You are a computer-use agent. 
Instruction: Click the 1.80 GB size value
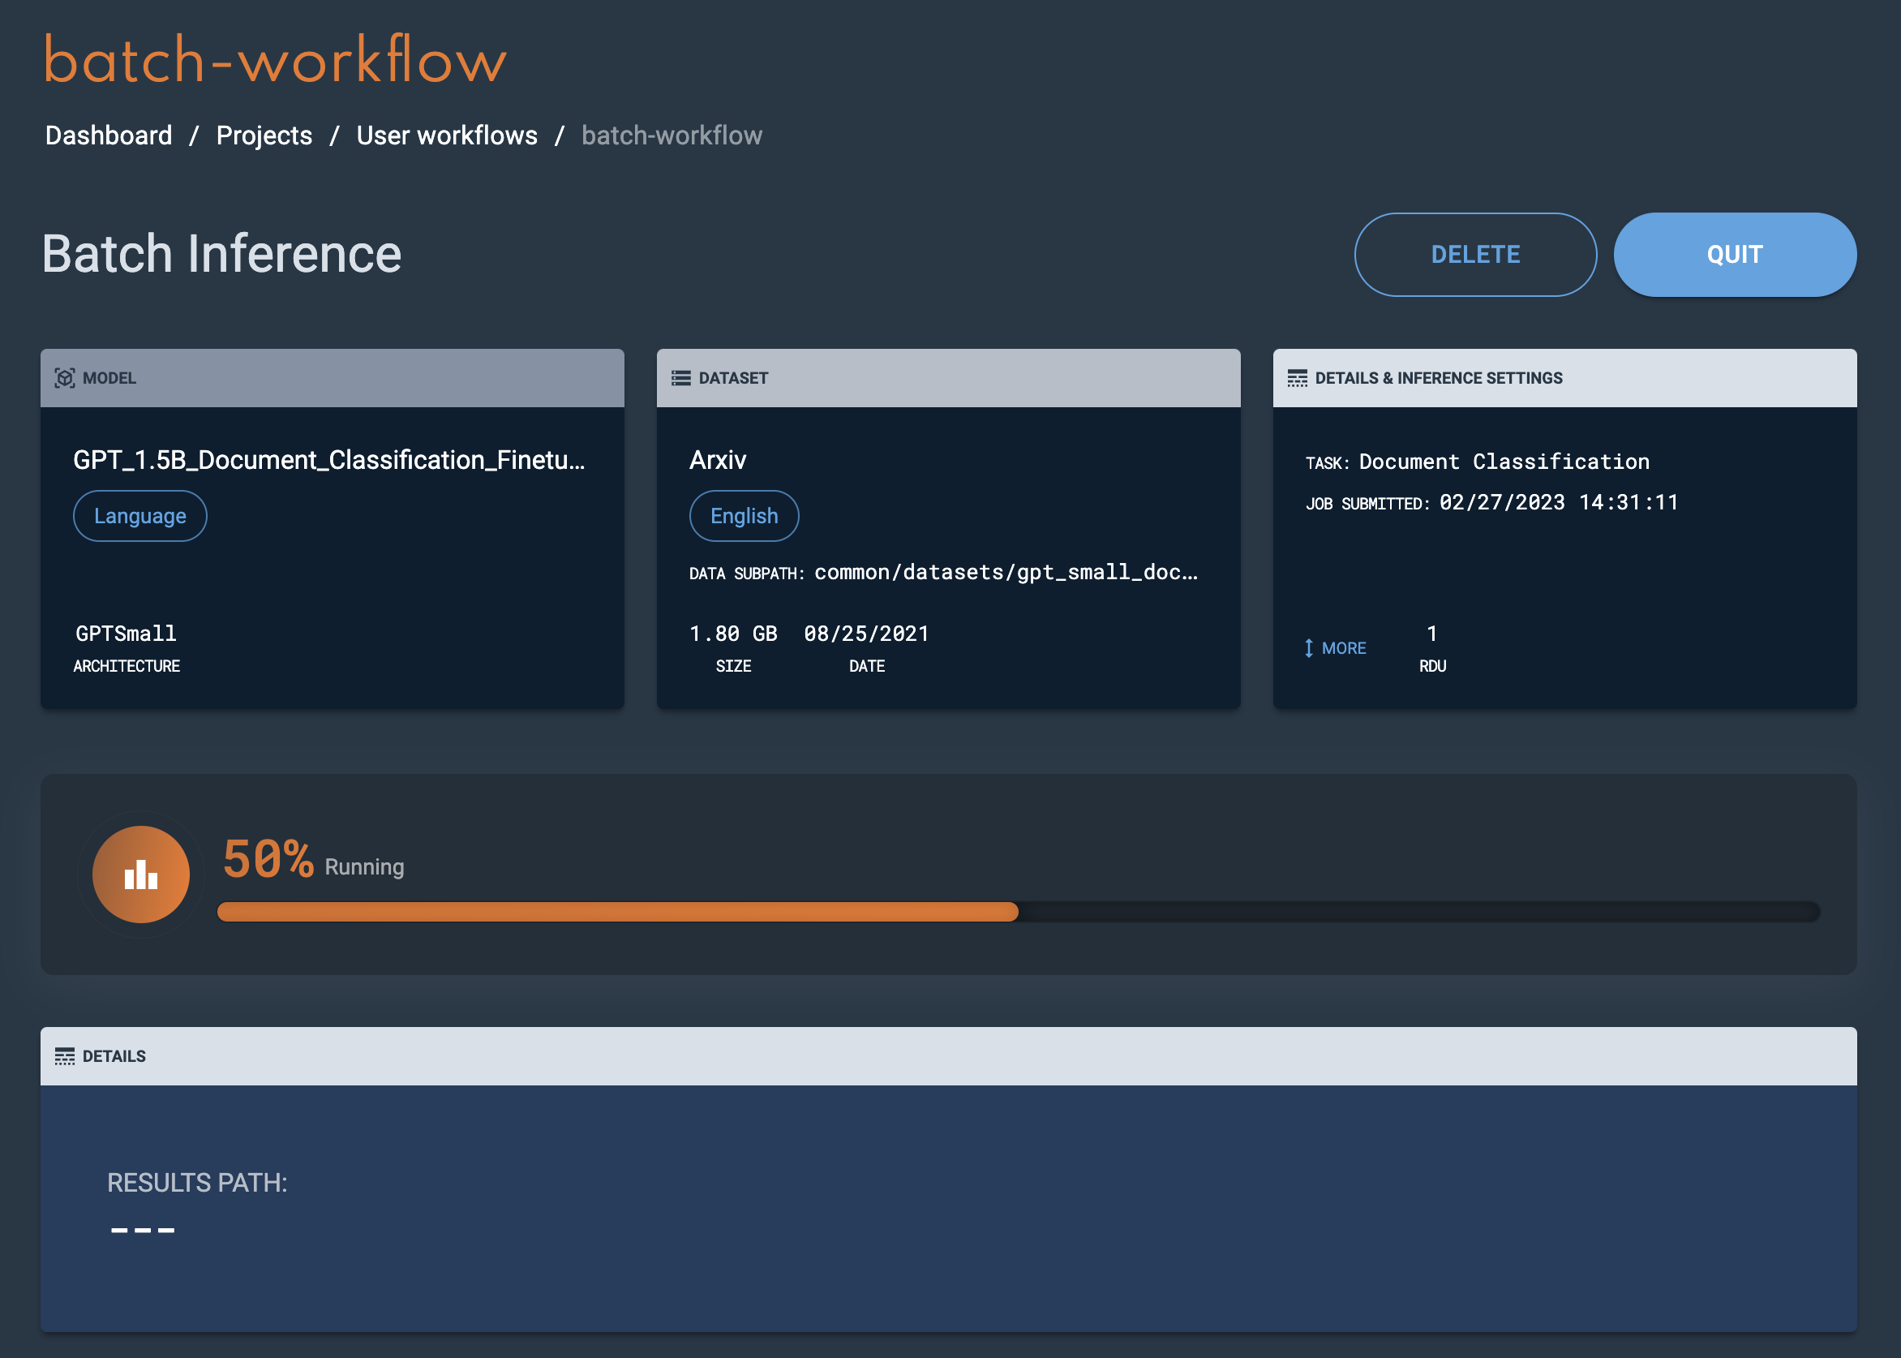pyautogui.click(x=733, y=634)
